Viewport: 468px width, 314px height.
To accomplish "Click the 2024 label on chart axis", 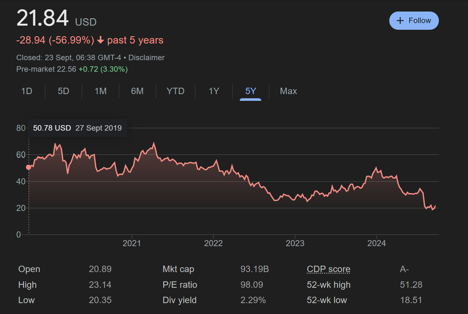I will (376, 243).
